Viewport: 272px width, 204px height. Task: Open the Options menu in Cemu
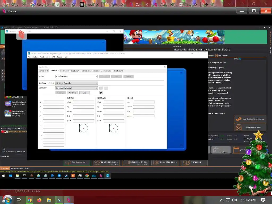35,57
